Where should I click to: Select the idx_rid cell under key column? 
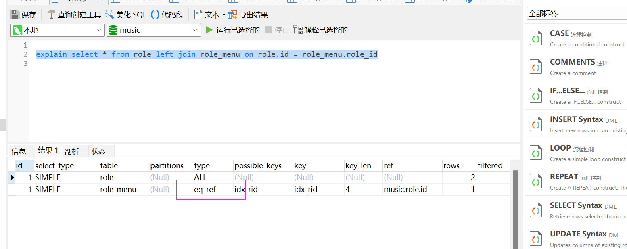(319, 189)
